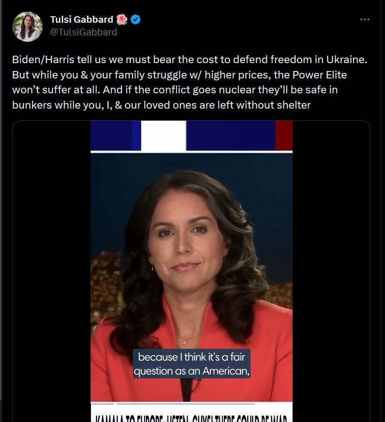Screen dimensions: 385x422
Task: Click the black area left of the video frame
Action: pyautogui.click(x=52, y=271)
